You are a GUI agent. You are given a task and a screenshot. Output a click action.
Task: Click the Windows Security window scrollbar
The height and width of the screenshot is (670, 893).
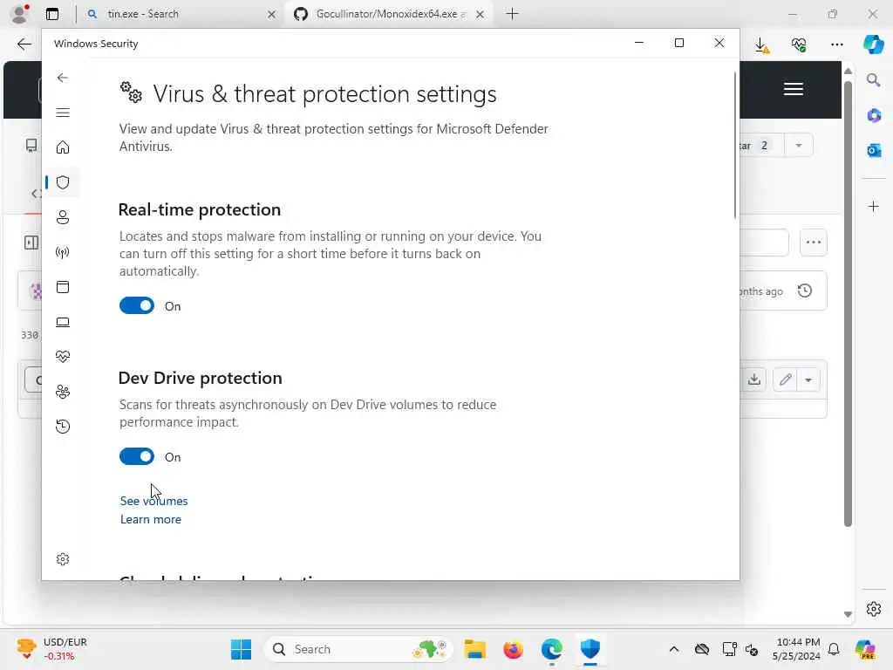[735, 146]
